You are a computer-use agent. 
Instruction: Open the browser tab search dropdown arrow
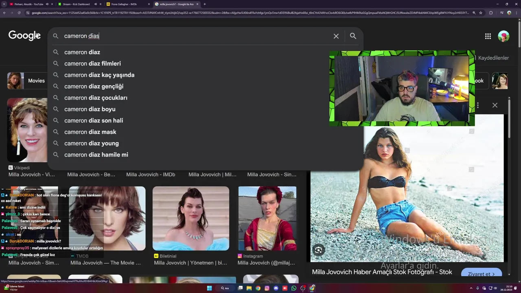(4, 4)
